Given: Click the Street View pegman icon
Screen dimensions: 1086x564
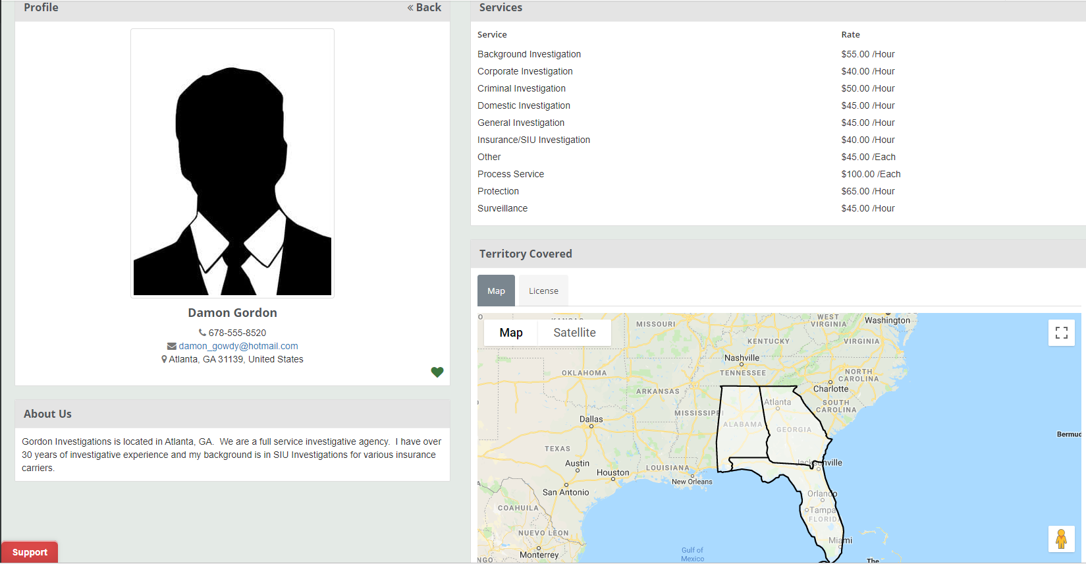Looking at the screenshot, I should pyautogui.click(x=1061, y=539).
